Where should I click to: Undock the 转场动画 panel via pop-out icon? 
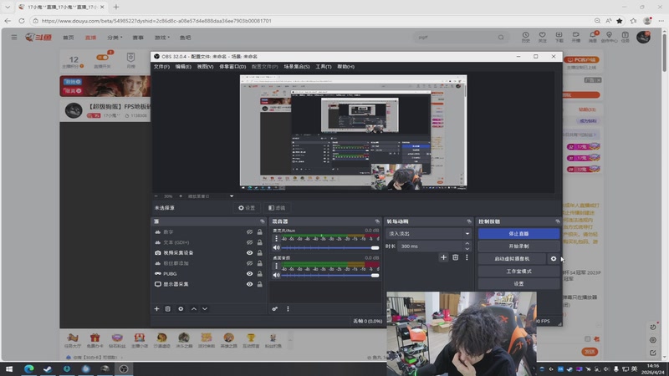point(469,221)
